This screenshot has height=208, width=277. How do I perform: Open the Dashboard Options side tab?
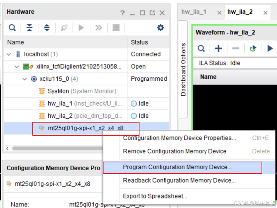click(183, 69)
